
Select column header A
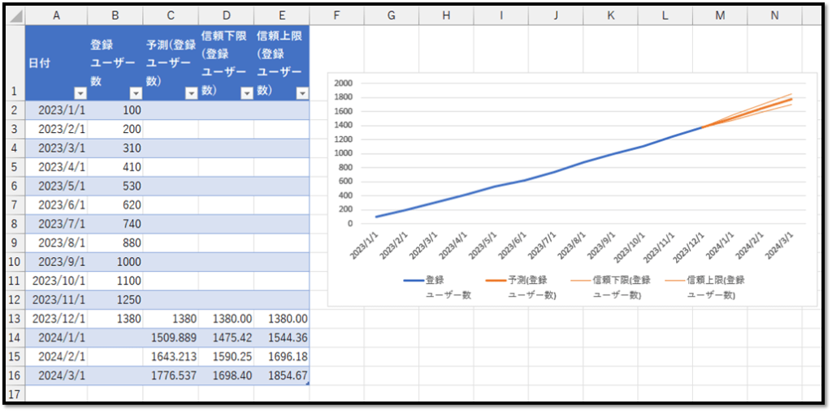55,15
